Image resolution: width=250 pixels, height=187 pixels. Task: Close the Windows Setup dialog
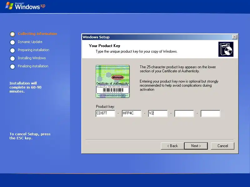pos(235,37)
